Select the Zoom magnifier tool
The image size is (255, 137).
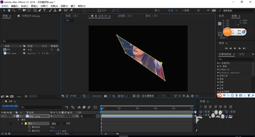point(14,10)
